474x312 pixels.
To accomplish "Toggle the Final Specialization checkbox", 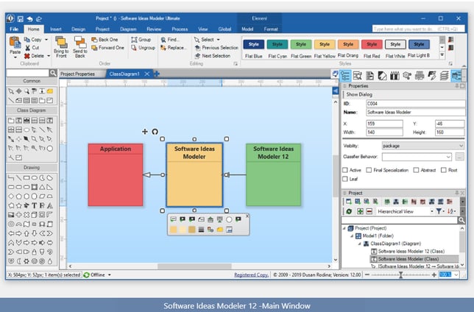I will click(369, 170).
